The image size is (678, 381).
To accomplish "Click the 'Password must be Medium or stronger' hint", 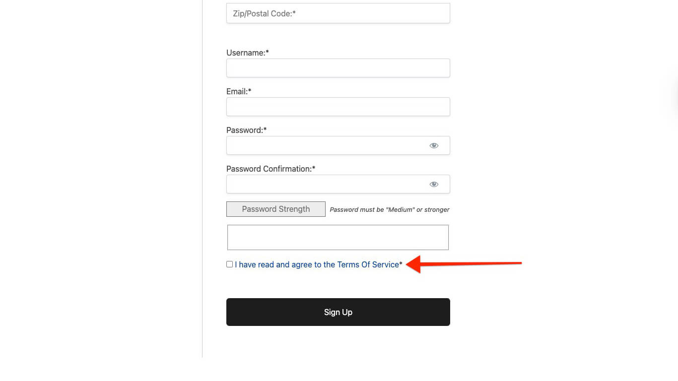I will pos(389,209).
